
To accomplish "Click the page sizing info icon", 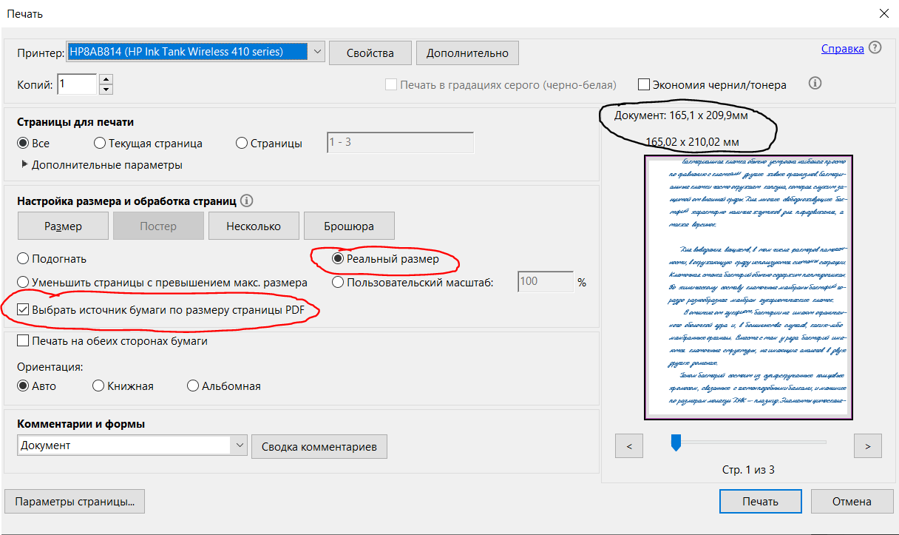I will click(x=247, y=201).
